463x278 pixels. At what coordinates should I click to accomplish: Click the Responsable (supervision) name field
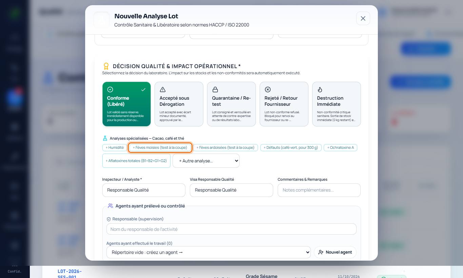[x=231, y=229]
